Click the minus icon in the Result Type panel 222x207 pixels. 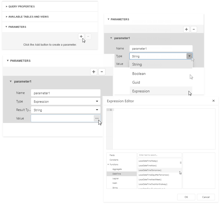click(102, 72)
